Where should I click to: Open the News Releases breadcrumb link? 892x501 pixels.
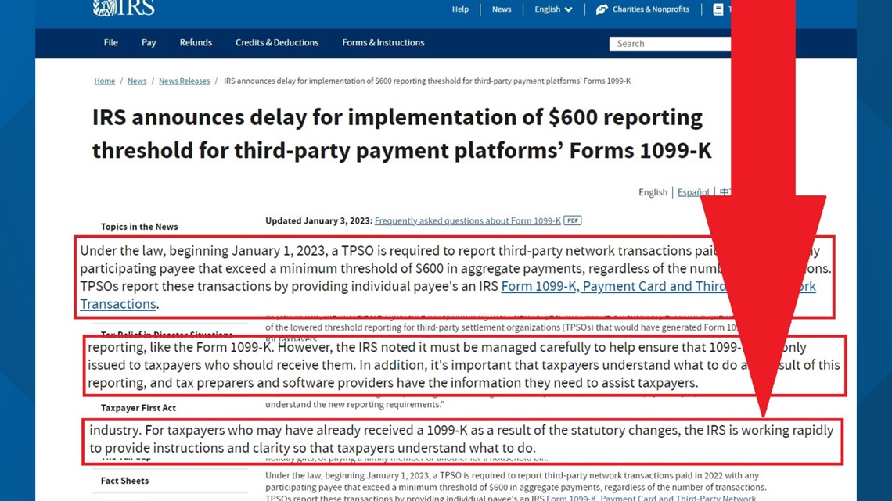[x=185, y=81]
